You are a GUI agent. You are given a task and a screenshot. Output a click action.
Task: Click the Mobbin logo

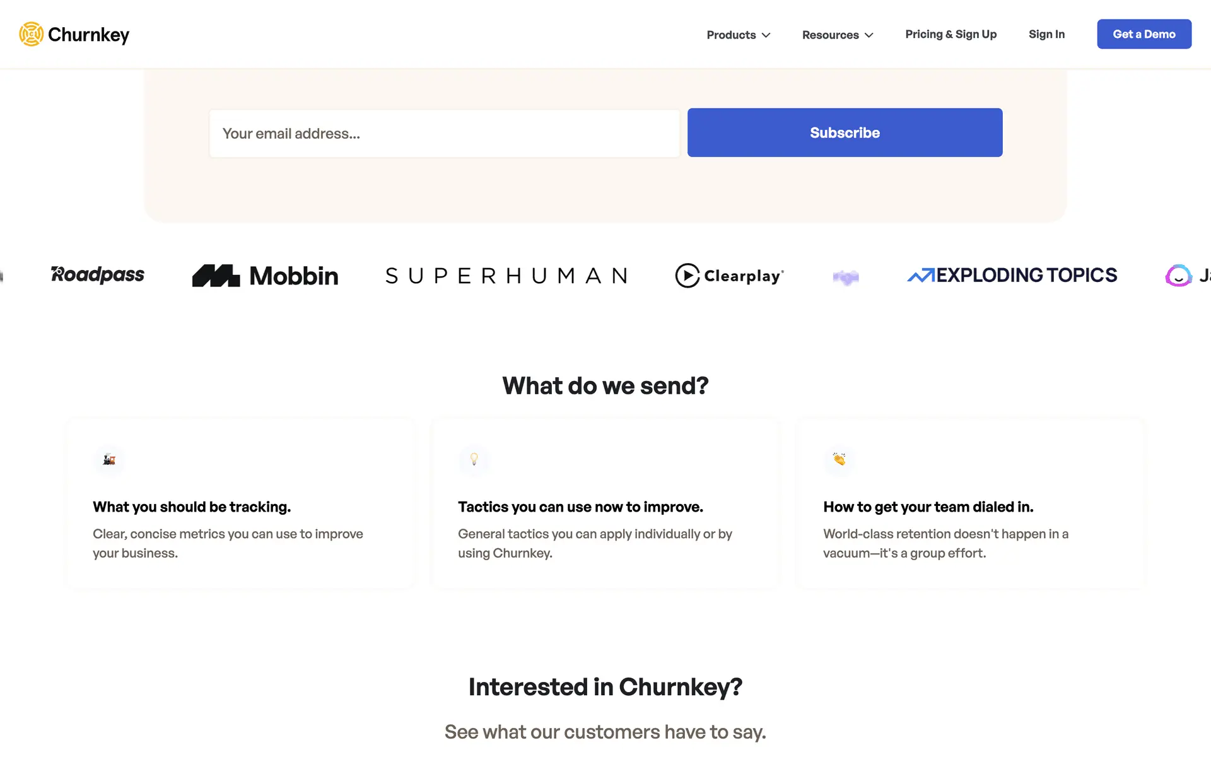[x=265, y=276]
